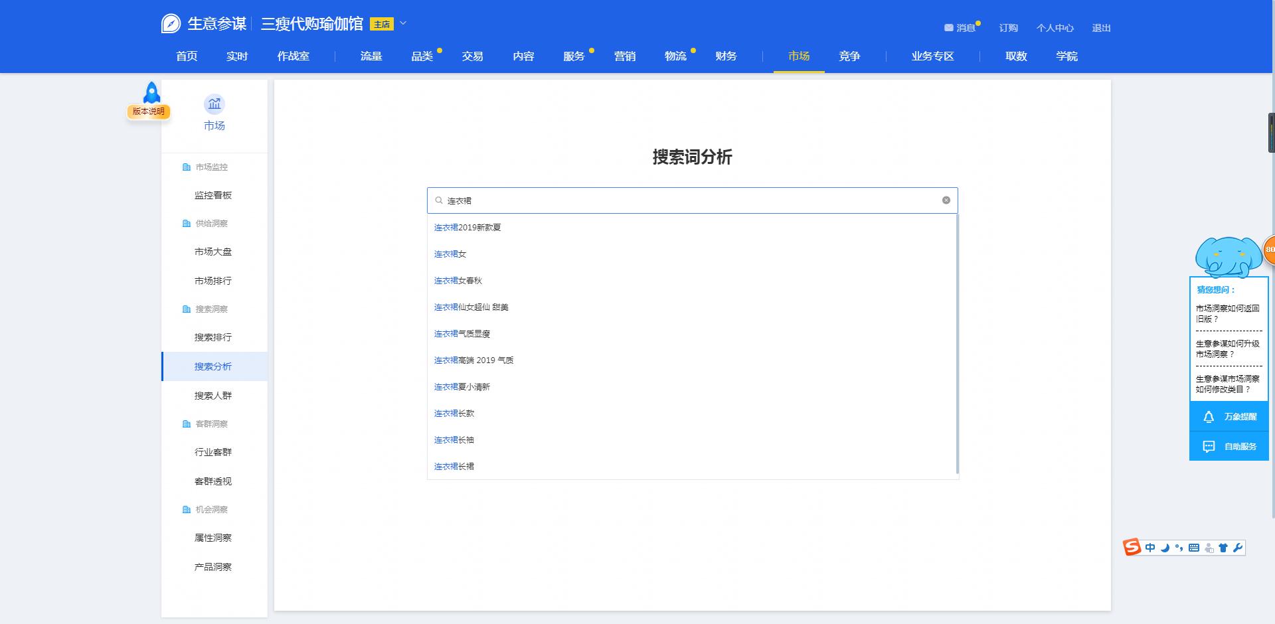Open the 消息 message envelope icon
1275x624 pixels.
click(948, 27)
